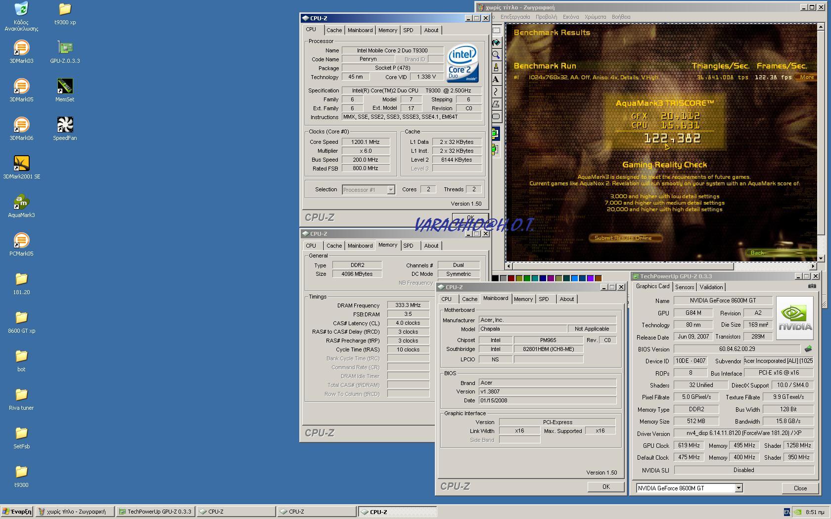Open the Επεξεργασία menu in Paint
The image size is (831, 519).
click(515, 17)
